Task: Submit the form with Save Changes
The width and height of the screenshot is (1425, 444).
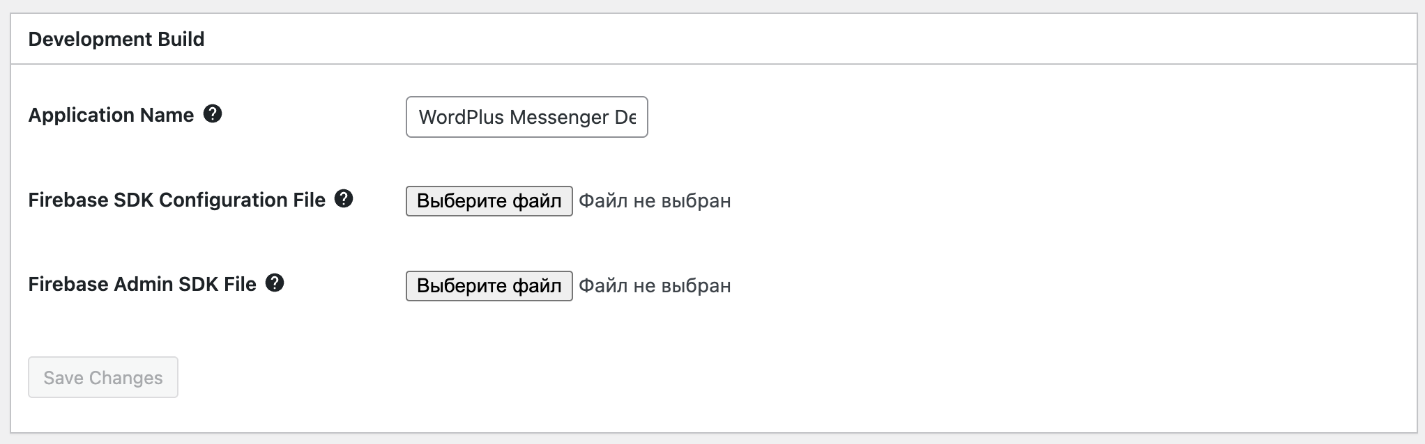Action: point(103,377)
